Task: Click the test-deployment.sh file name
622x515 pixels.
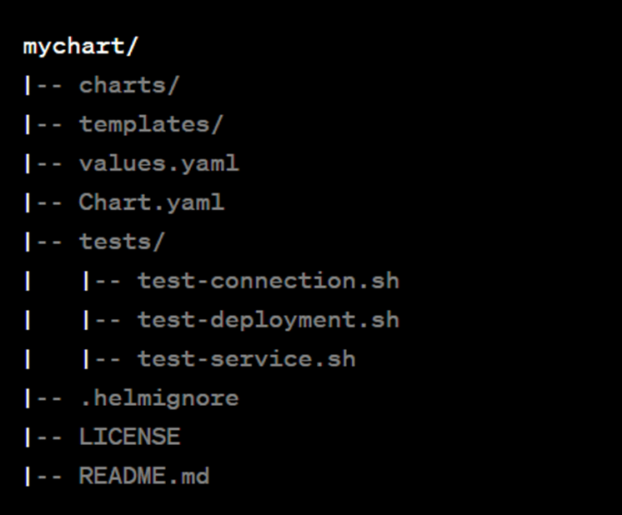Action: [268, 320]
